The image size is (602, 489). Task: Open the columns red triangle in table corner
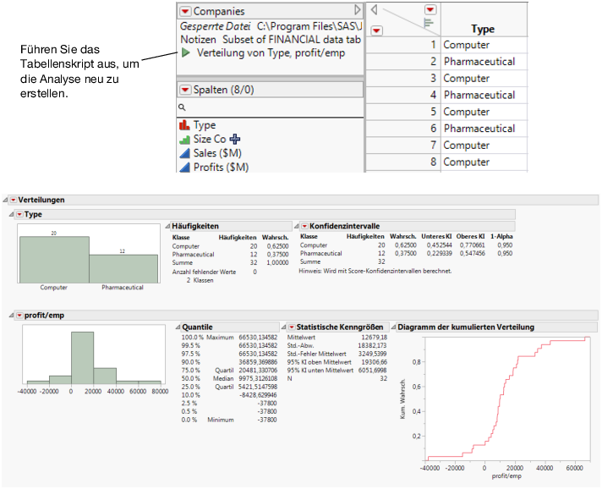(x=430, y=9)
